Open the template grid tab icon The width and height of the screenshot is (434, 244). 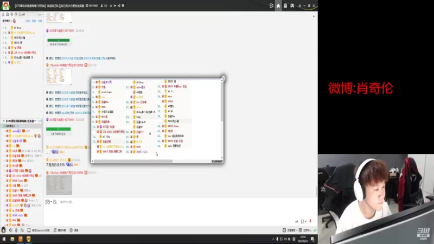(x=285, y=5)
